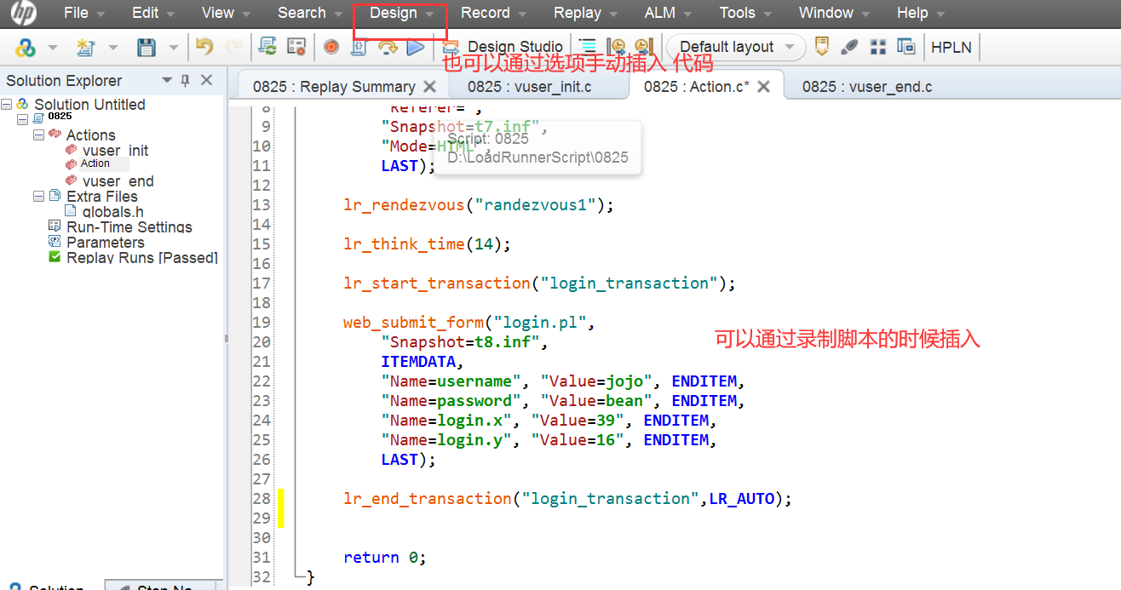Collapse the Solution Untitled node
1121x590 pixels.
7,104
